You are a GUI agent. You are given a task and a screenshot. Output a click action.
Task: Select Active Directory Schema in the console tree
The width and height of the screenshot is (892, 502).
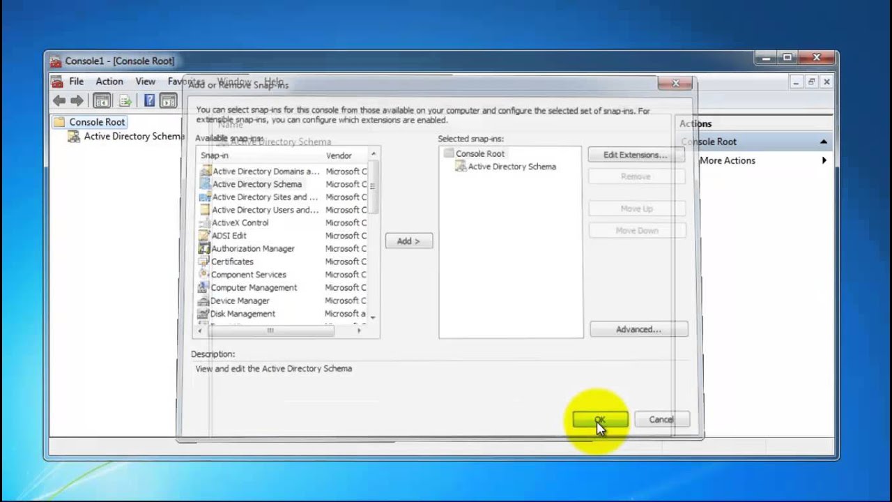(134, 137)
